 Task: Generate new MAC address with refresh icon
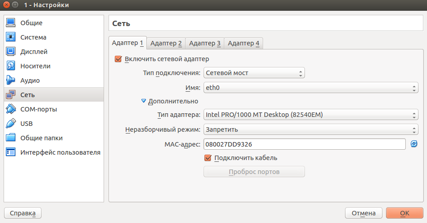coord(414,144)
